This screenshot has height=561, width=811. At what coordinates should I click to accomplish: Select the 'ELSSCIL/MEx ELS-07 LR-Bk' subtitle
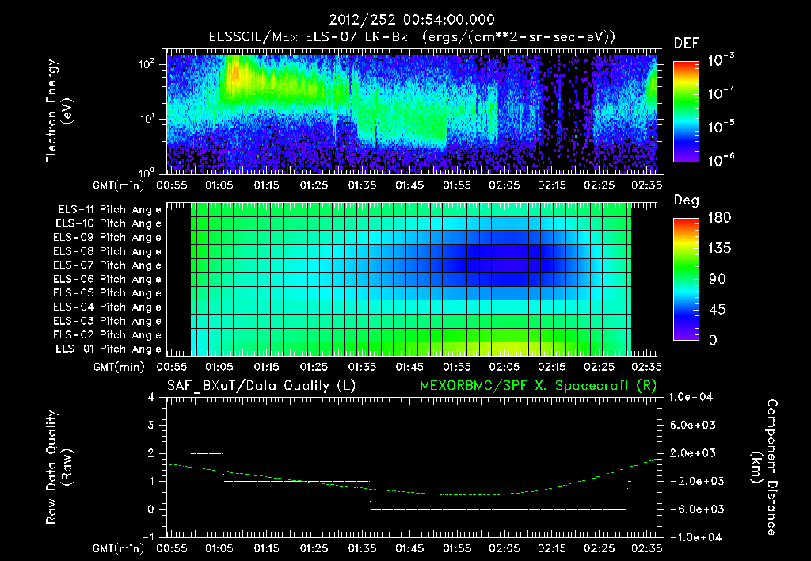[308, 37]
